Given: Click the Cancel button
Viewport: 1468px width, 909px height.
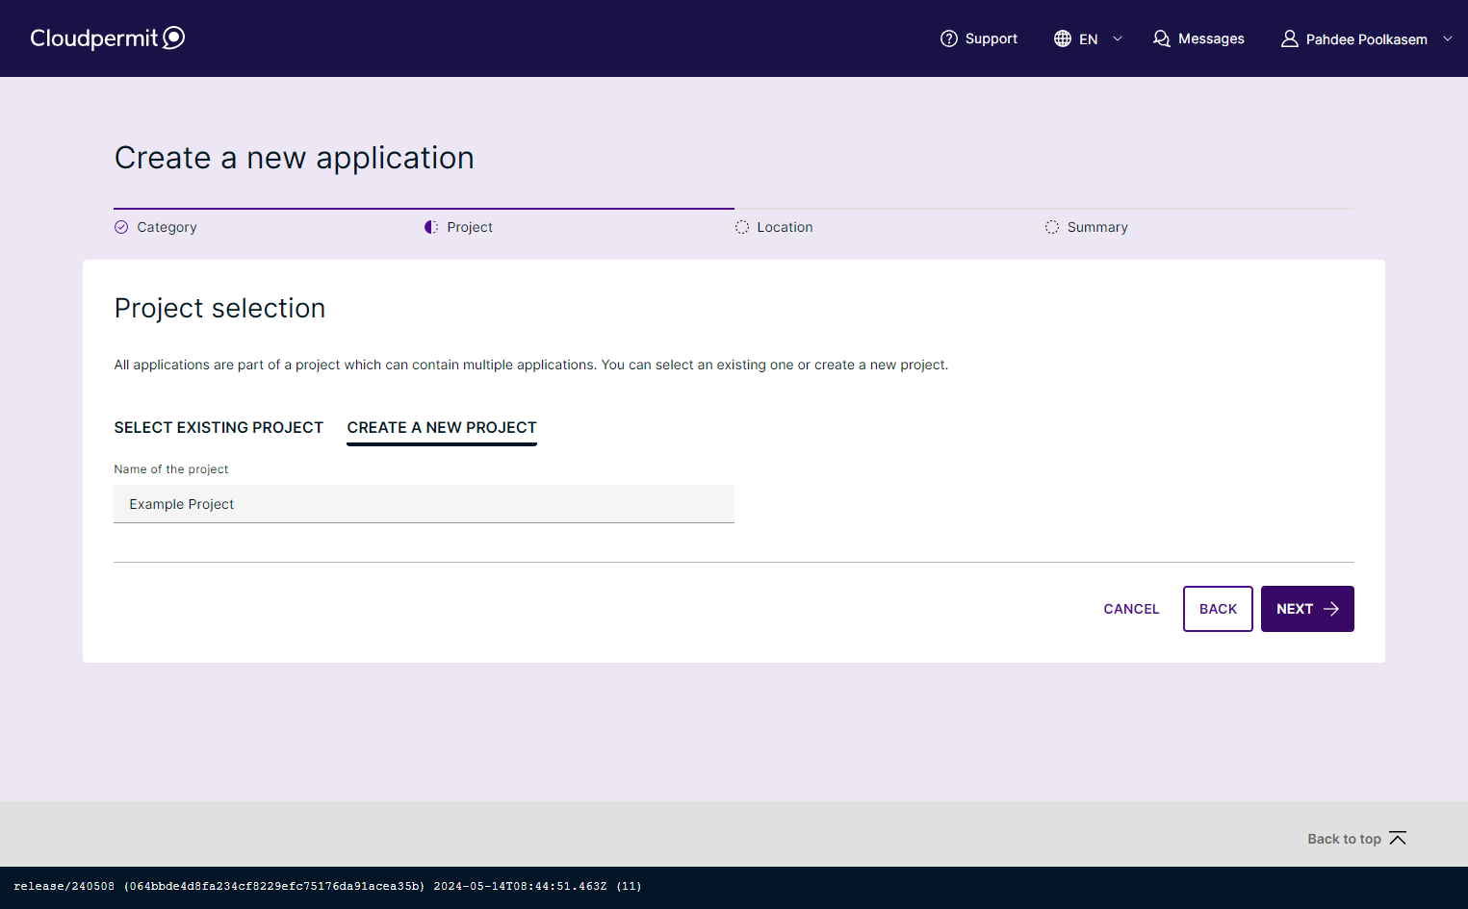Looking at the screenshot, I should pyautogui.click(x=1131, y=609).
